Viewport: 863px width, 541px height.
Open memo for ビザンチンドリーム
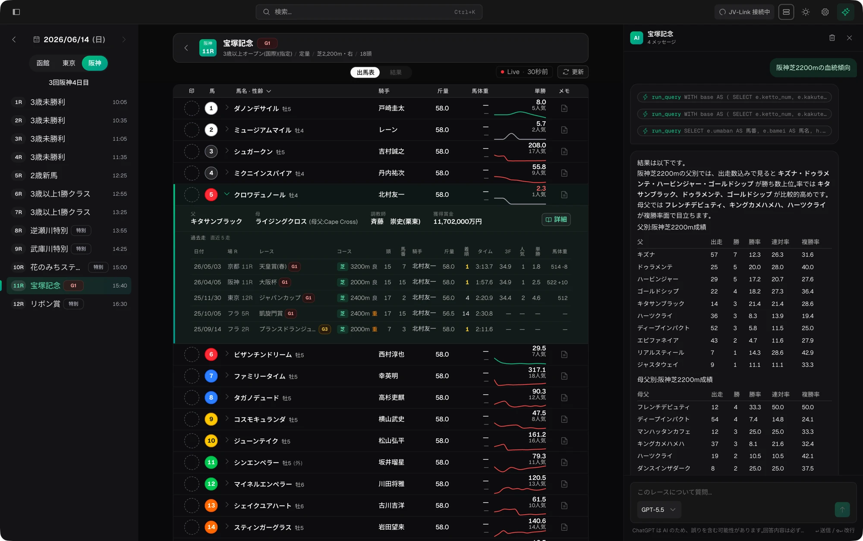coord(564,354)
